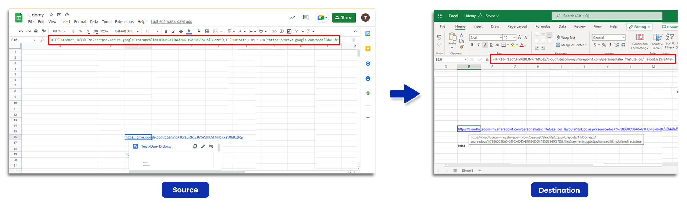Open the Extensions menu in Google Sheets
The image size is (687, 209).
coord(124,22)
